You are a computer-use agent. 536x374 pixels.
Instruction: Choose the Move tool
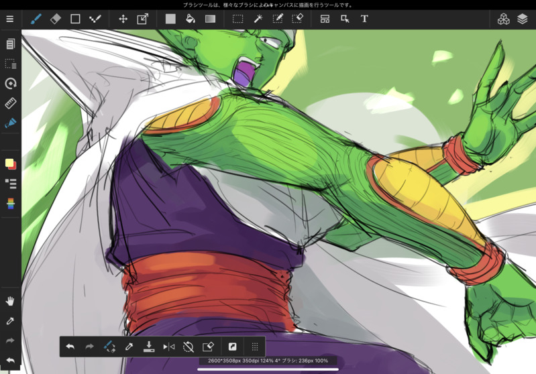pyautogui.click(x=123, y=19)
